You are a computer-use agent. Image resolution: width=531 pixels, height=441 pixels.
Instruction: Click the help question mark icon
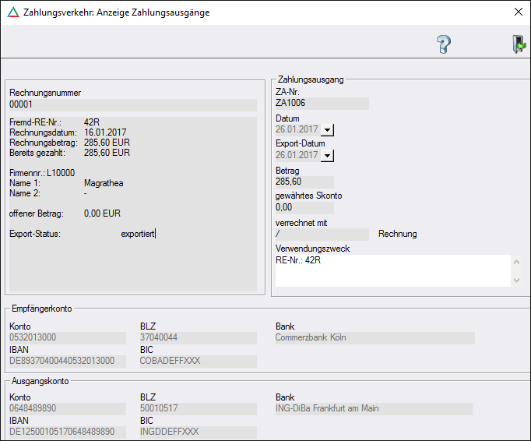tap(444, 44)
